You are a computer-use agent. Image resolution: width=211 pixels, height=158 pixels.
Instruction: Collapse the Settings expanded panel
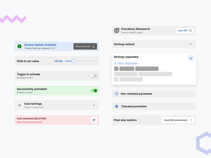pos(191,58)
